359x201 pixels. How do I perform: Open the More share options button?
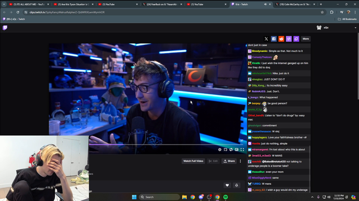click(x=306, y=39)
